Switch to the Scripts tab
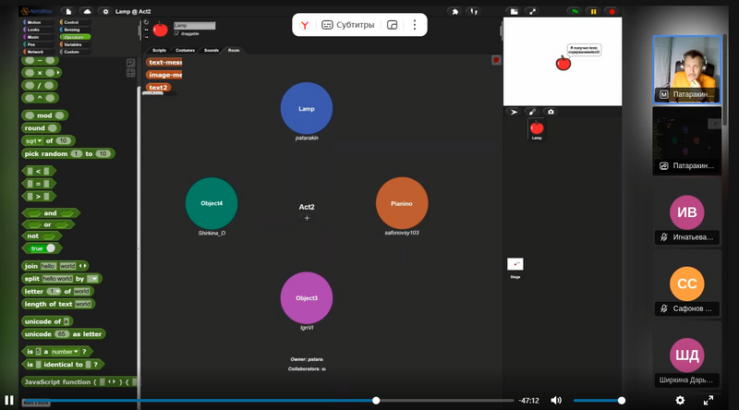The width and height of the screenshot is (739, 410). (x=159, y=50)
